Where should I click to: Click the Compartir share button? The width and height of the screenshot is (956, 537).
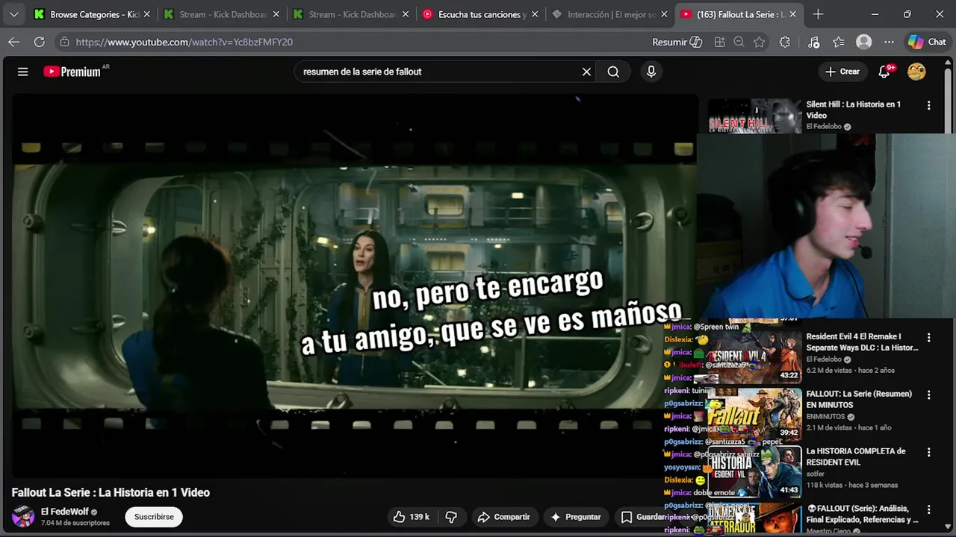click(x=504, y=517)
